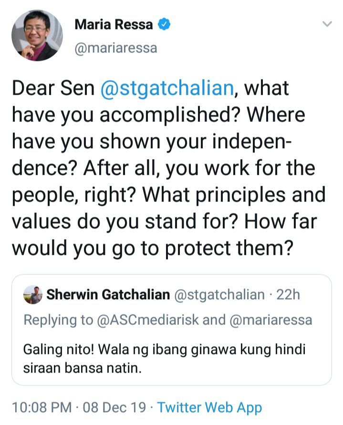Click the 22h timestamp on quoted tweet
The image size is (343, 425).
tap(288, 295)
